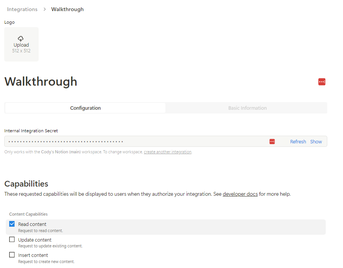
Task: Click the cloud upload logo icon
Action: (21, 39)
